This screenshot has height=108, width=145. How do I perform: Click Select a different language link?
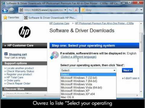click(x=79, y=57)
